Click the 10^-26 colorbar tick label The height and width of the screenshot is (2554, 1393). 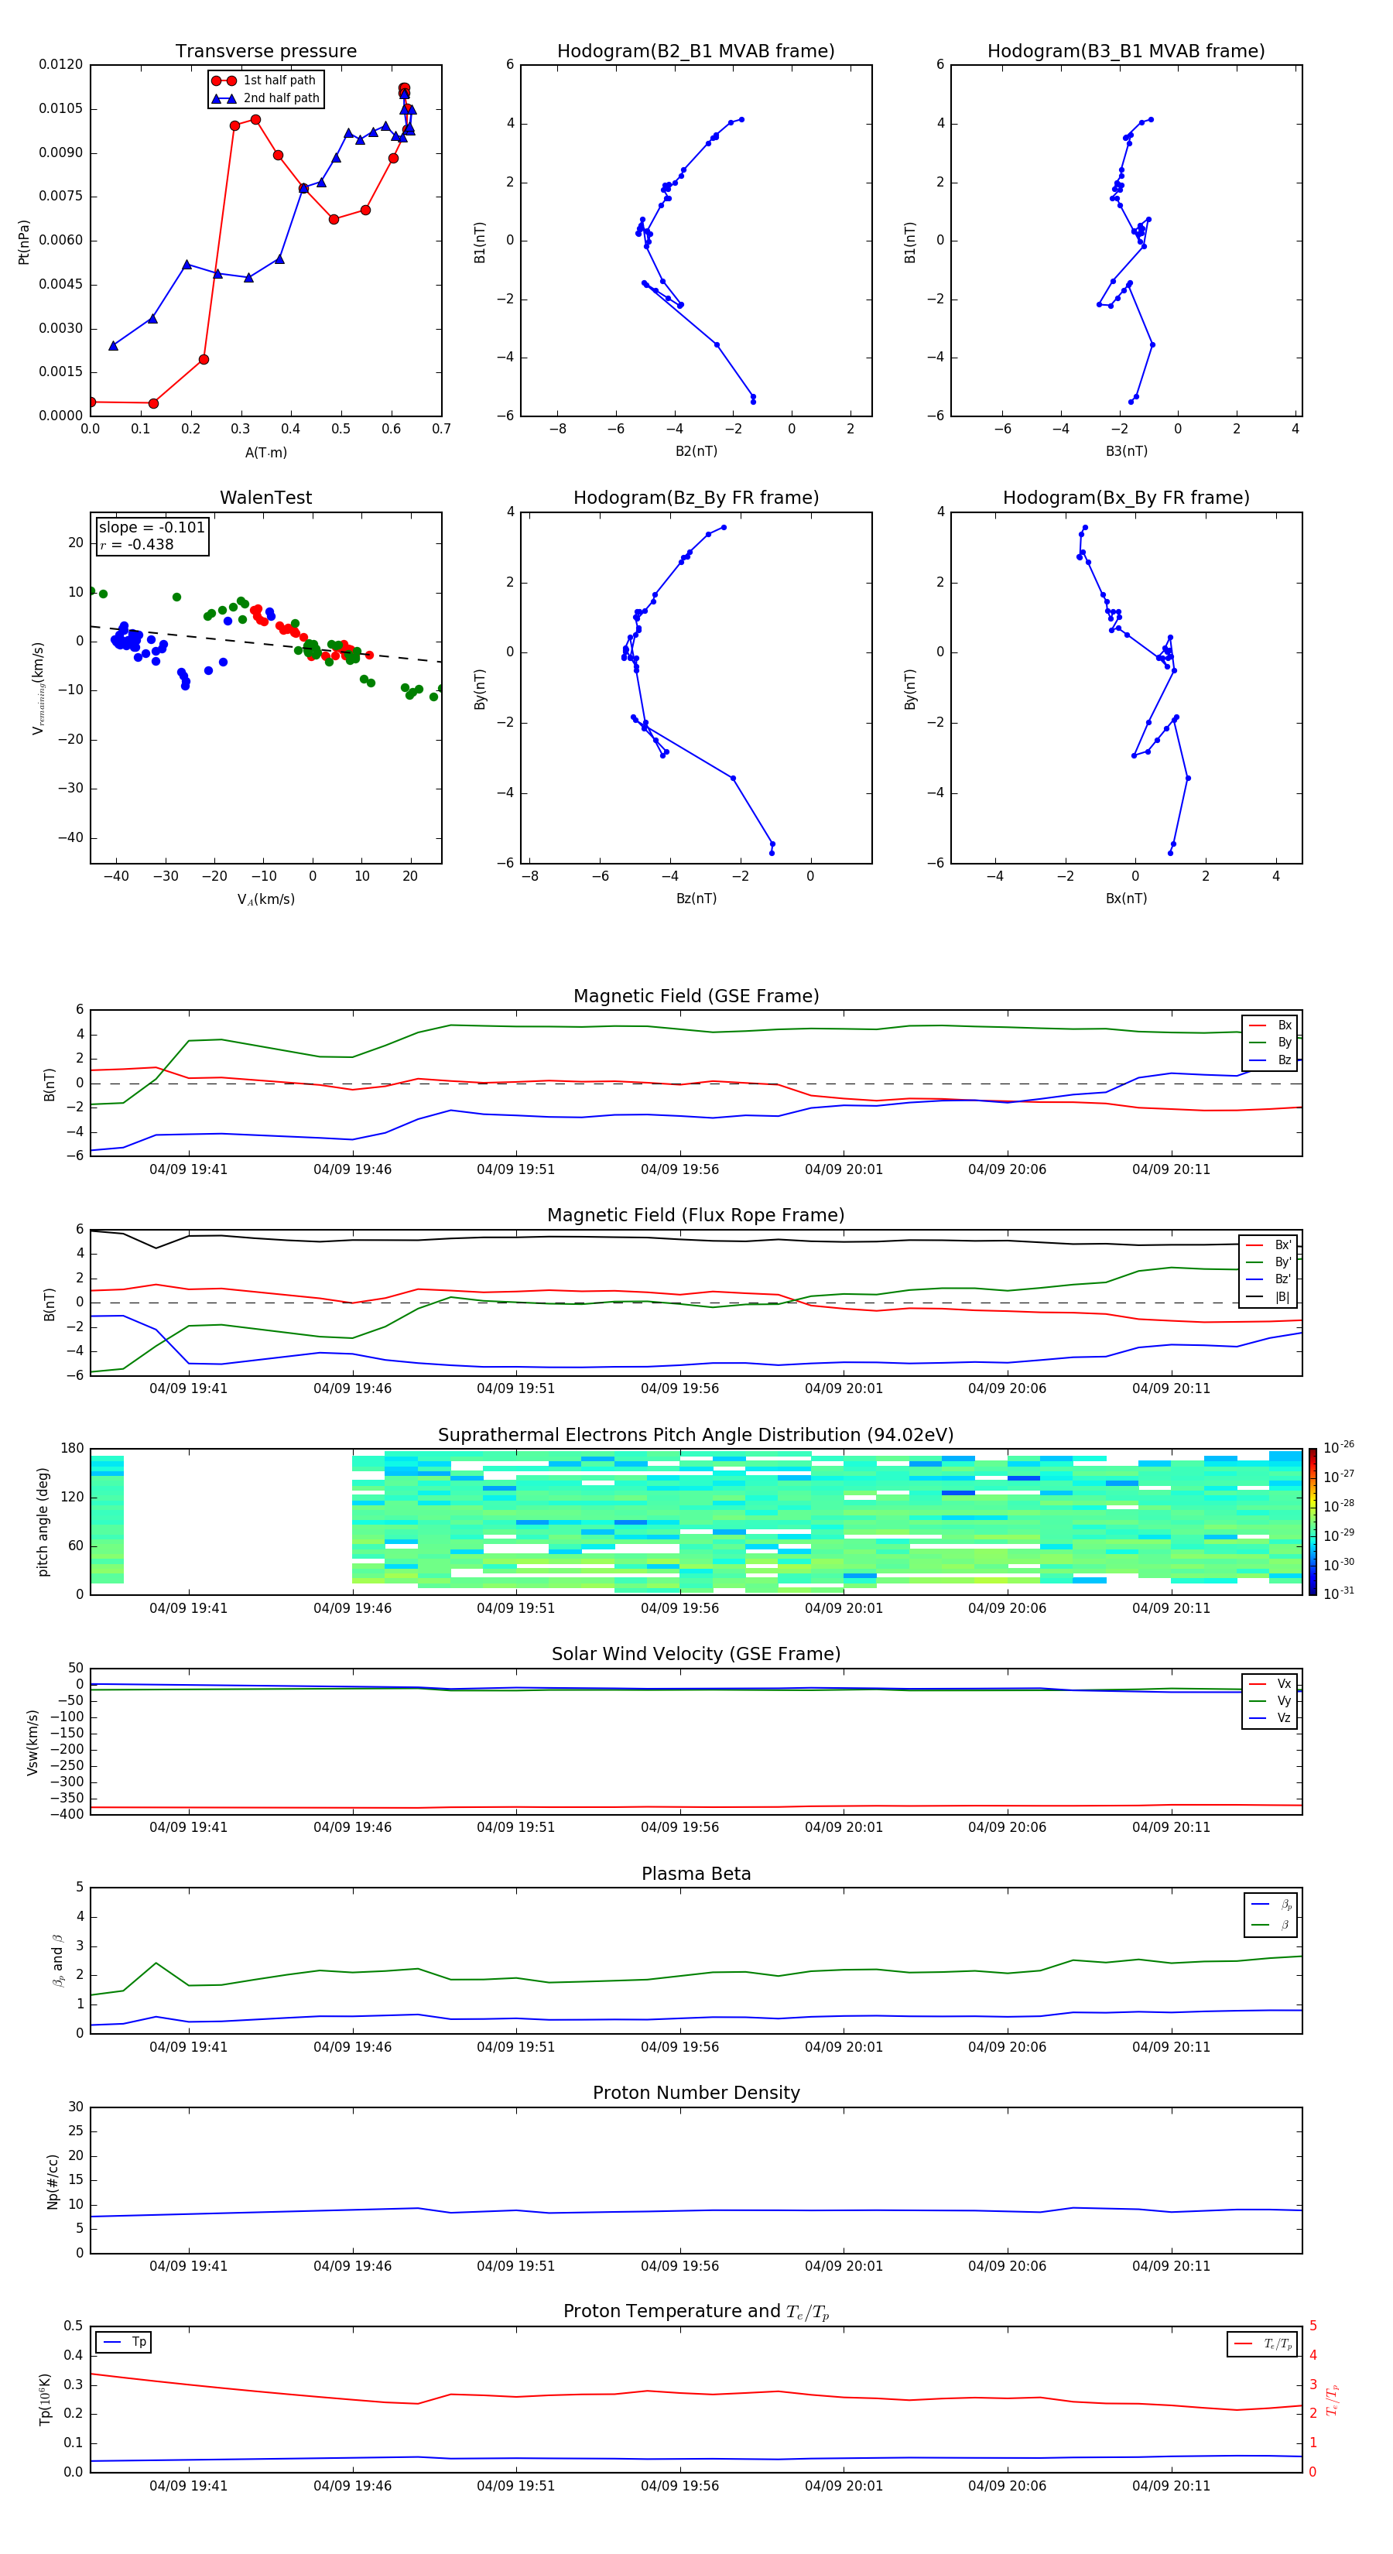1339,1447
